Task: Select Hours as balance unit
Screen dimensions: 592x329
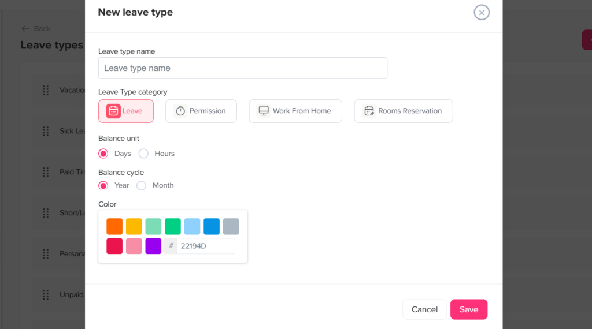Action: 143,154
